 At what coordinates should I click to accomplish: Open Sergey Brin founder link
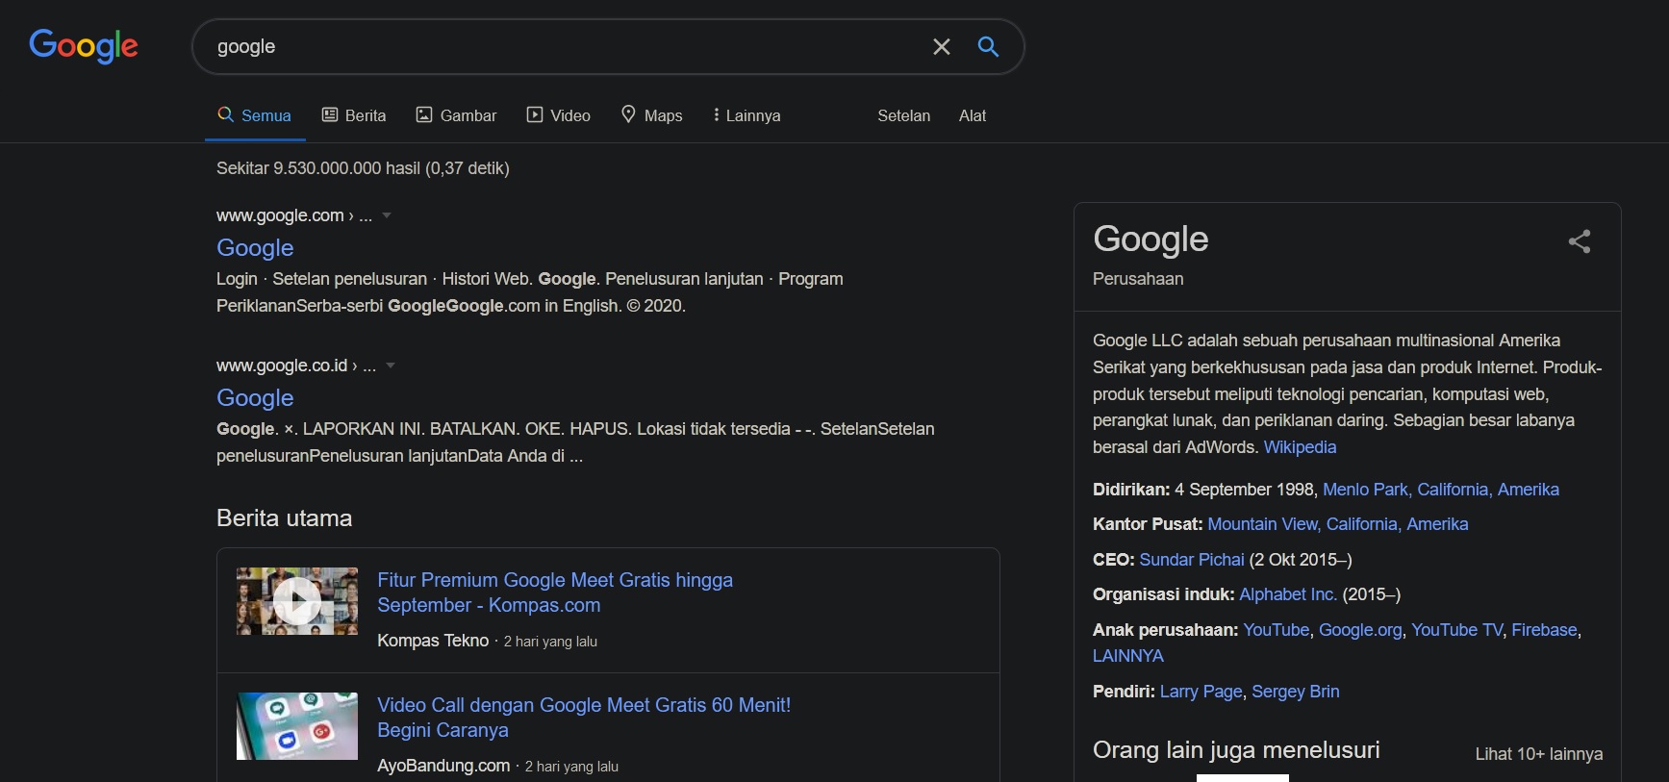click(1296, 692)
